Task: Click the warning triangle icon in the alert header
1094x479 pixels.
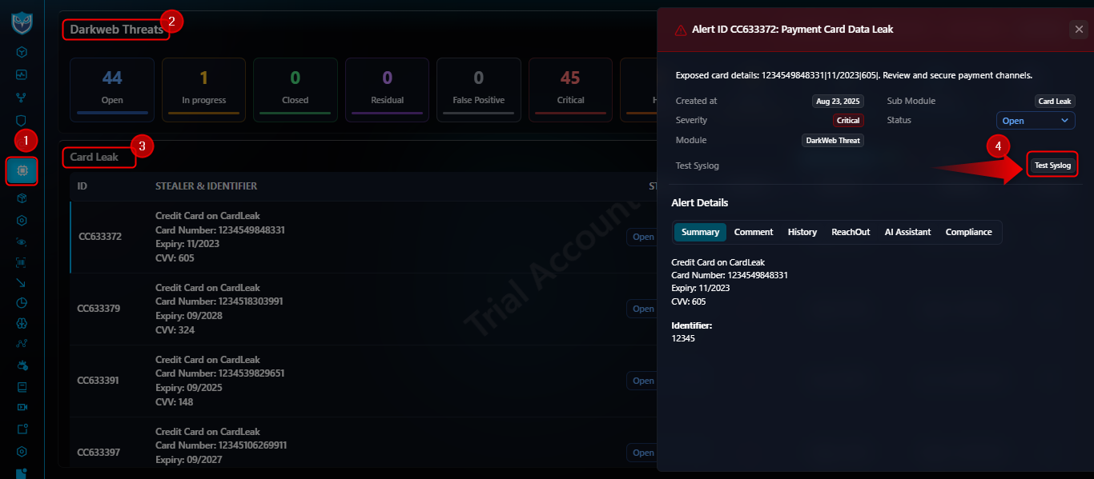Action: click(x=681, y=30)
